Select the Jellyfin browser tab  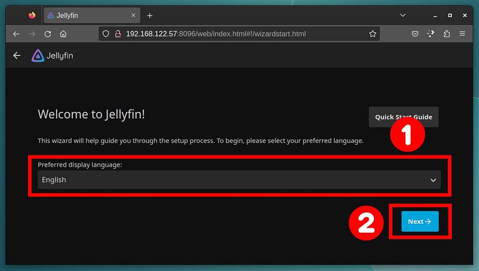point(89,15)
